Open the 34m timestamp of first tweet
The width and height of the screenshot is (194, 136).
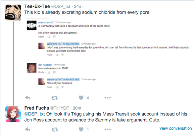[78, 6]
